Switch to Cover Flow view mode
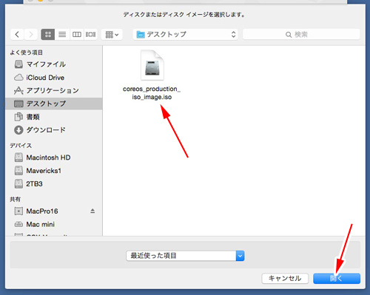The image size is (370, 295). tap(90, 34)
